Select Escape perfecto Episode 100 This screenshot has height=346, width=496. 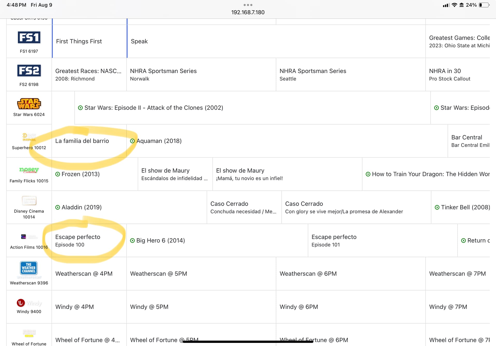point(78,240)
